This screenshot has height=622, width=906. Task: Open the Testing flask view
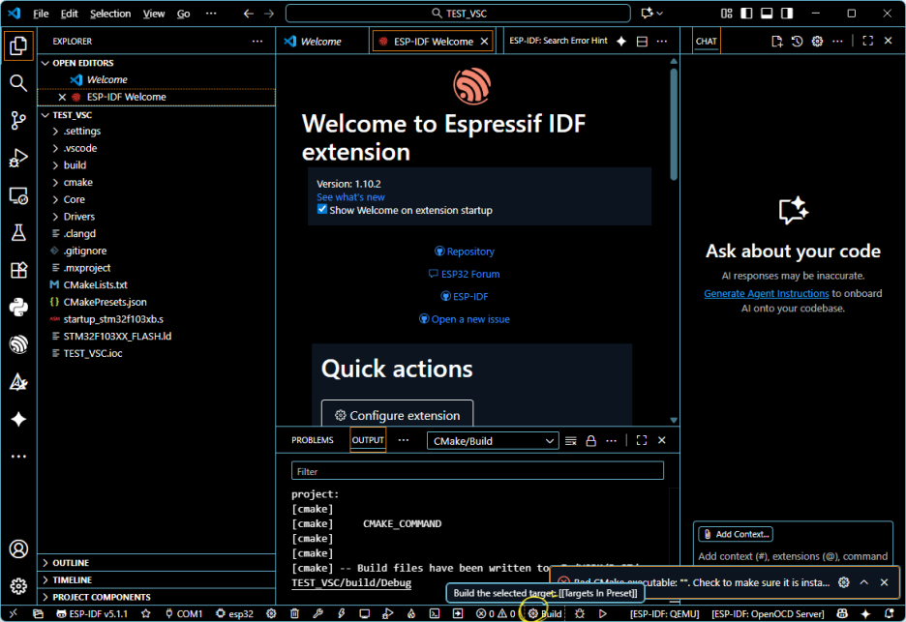click(x=18, y=233)
